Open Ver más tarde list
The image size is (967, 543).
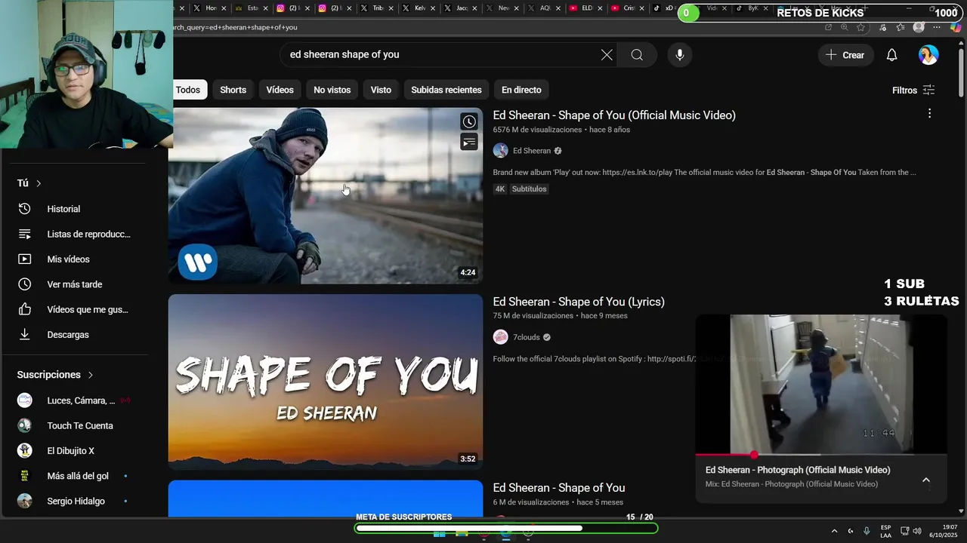click(74, 284)
